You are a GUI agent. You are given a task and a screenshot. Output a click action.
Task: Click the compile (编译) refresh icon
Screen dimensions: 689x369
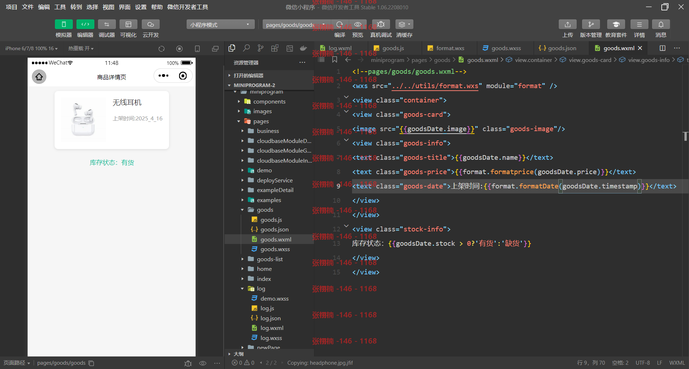[339, 24]
